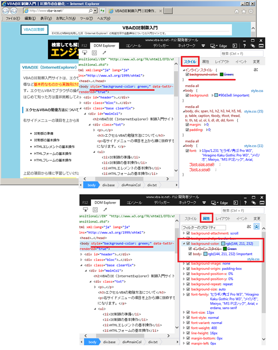Click Select element icon in upper dev tools
This screenshot has width=278, height=350.
coord(85,53)
